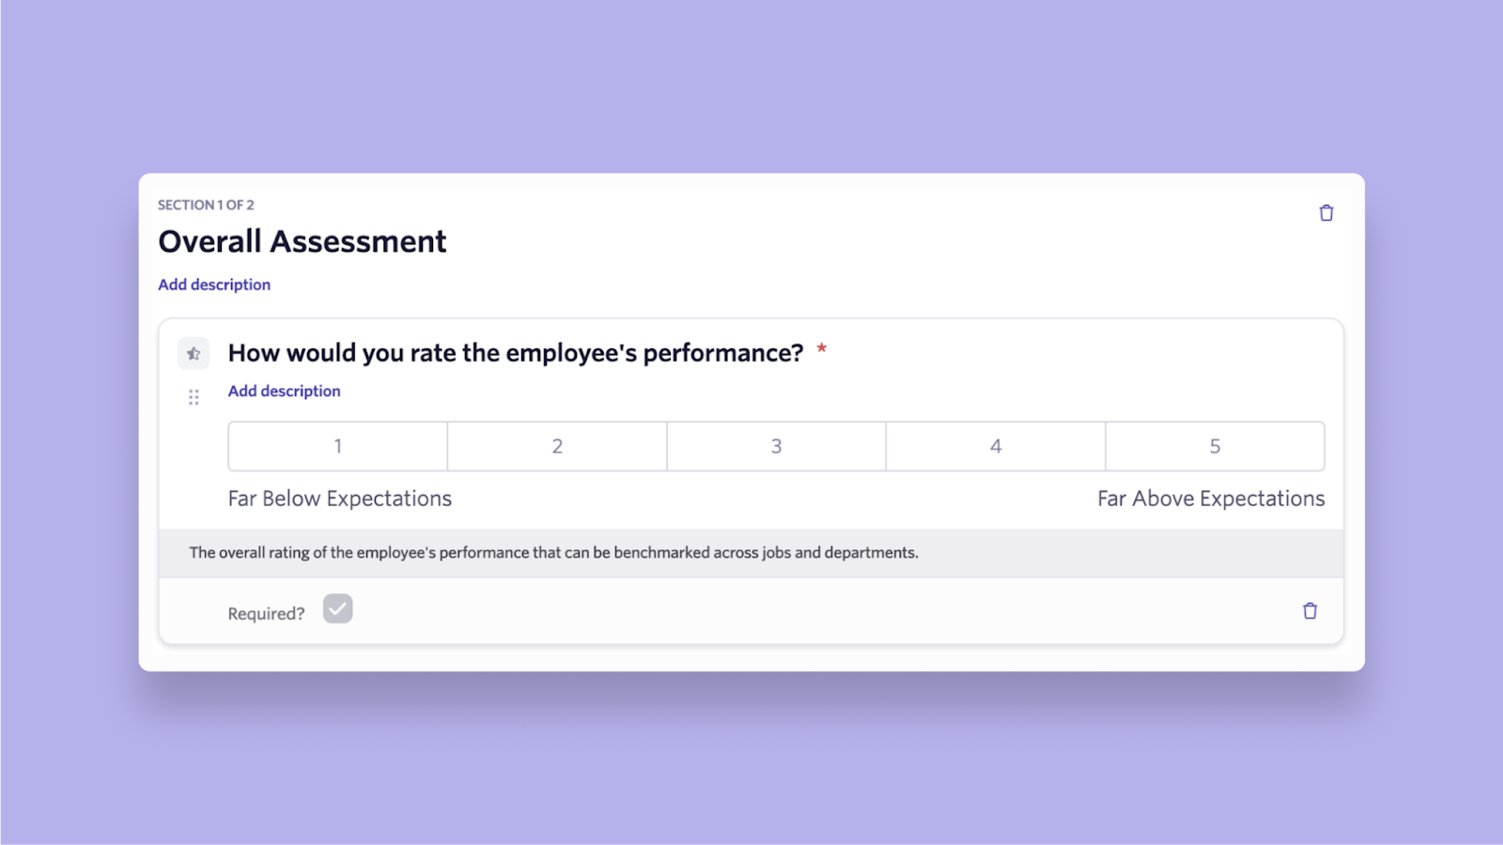Choose rating 5 on the scale
This screenshot has height=845, width=1503.
(1215, 446)
